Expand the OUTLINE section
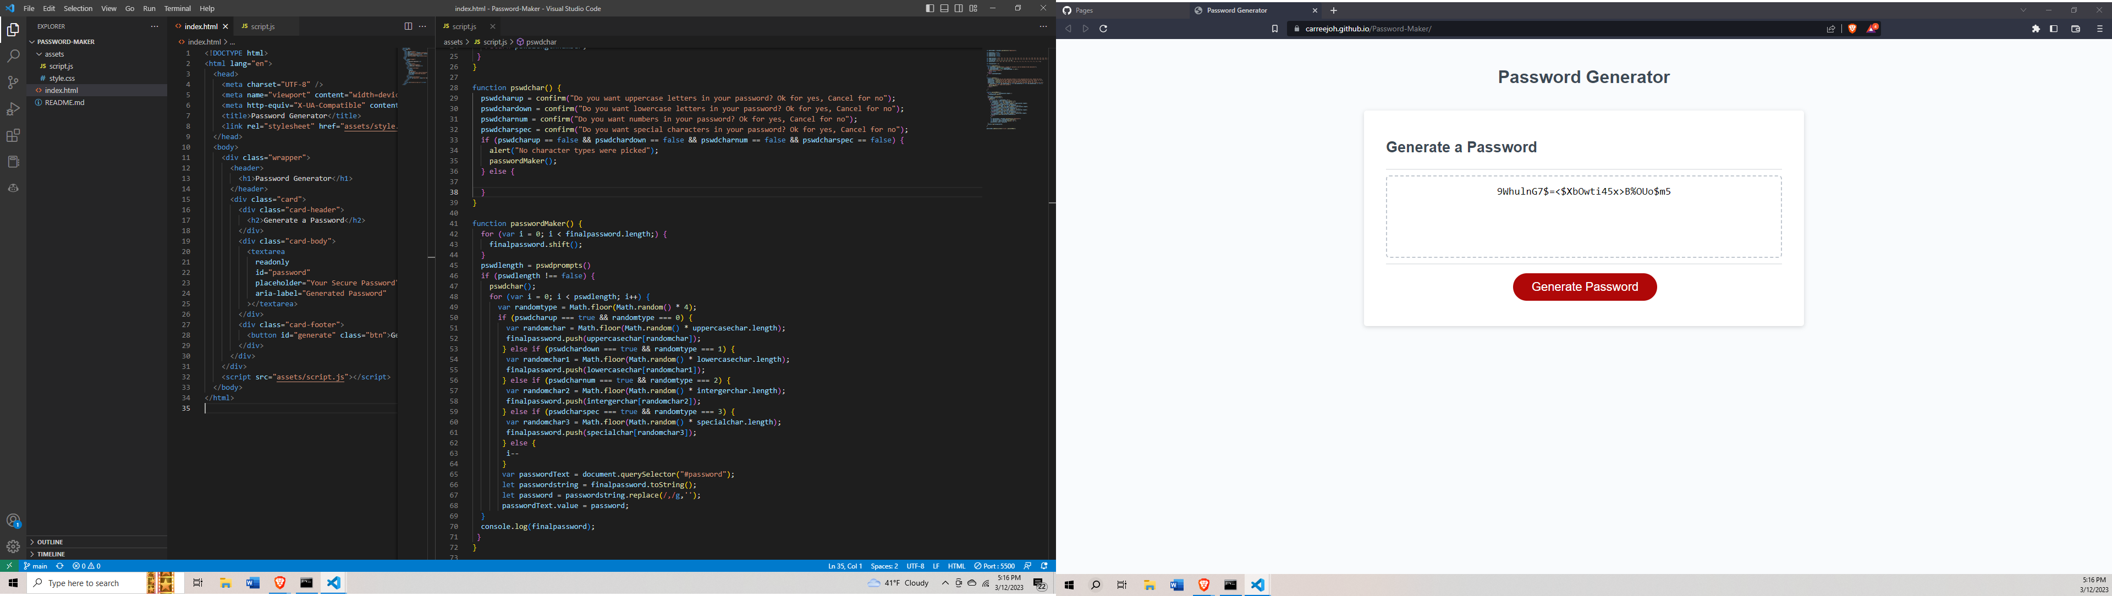 [50, 542]
